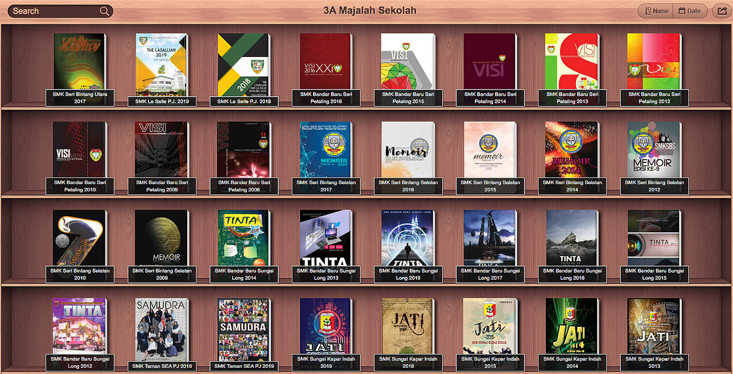Select SMK Bandar Baru Sungai Long 2019 label
This screenshot has width=733, height=374.
[408, 274]
